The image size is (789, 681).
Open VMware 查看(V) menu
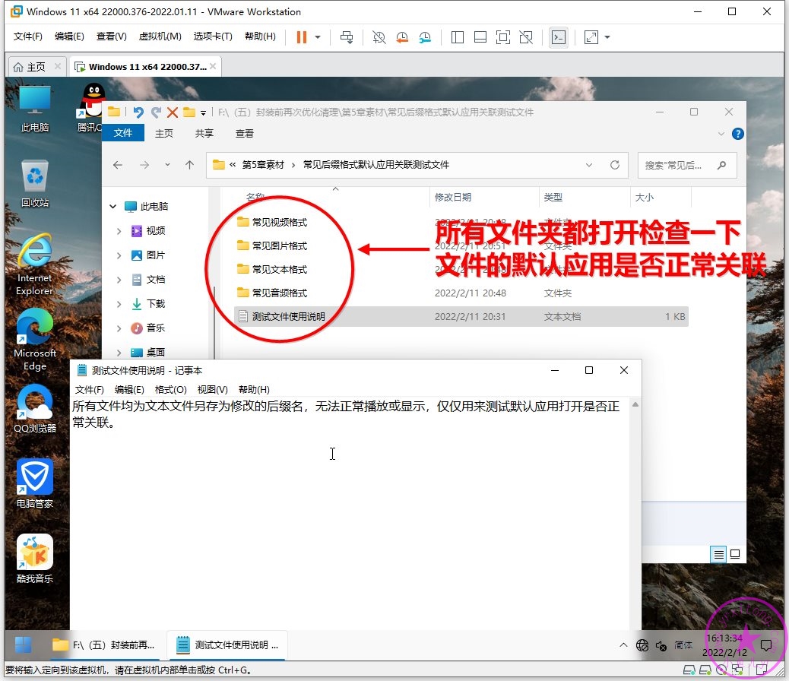[x=111, y=36]
